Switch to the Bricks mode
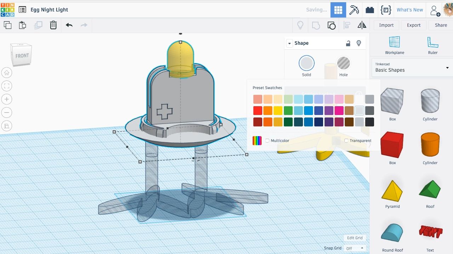 [x=370, y=10]
